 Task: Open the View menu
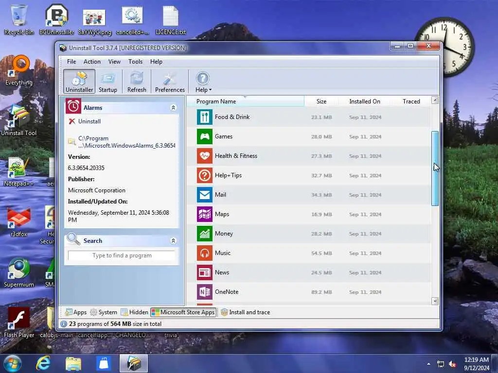point(114,62)
